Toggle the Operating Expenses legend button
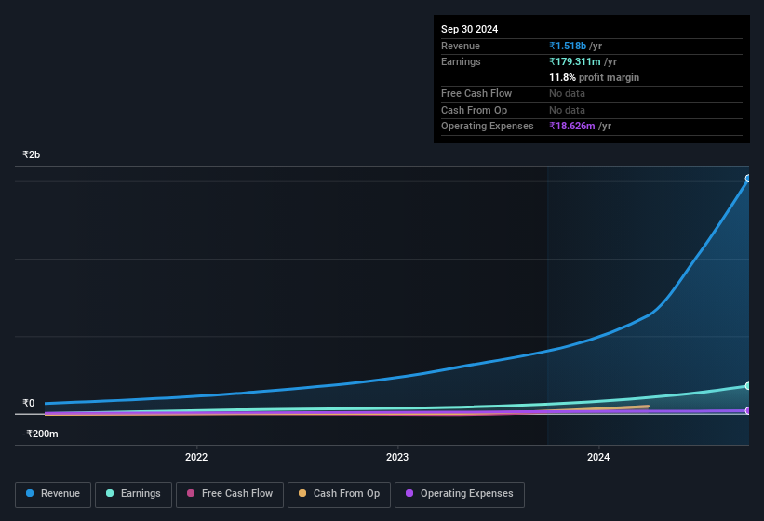The image size is (764, 521). pyautogui.click(x=460, y=494)
